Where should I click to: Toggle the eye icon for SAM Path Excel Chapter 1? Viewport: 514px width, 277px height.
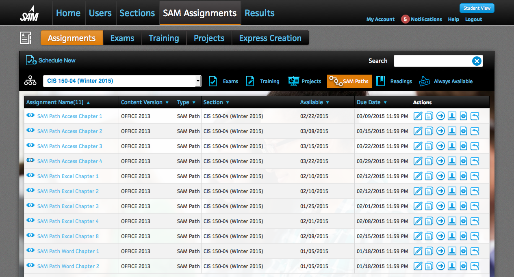click(30, 175)
